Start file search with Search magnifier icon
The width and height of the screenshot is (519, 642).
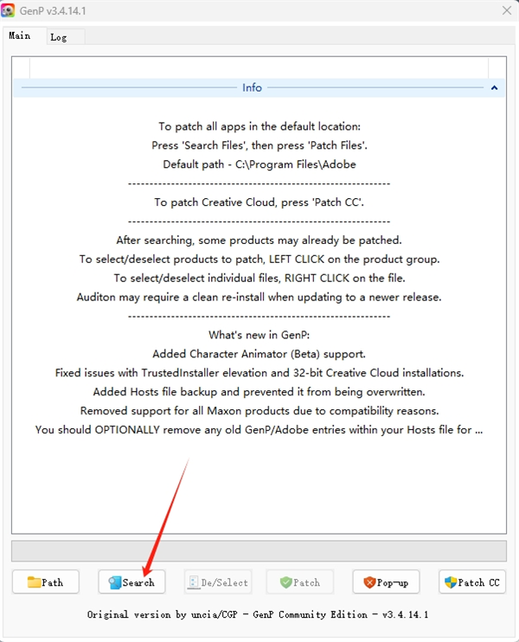[x=114, y=582]
